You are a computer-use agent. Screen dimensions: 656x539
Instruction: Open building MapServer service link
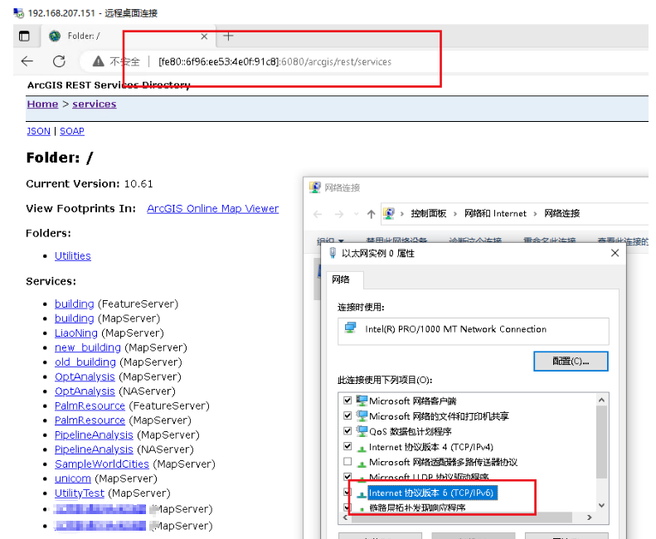pyautogui.click(x=75, y=318)
